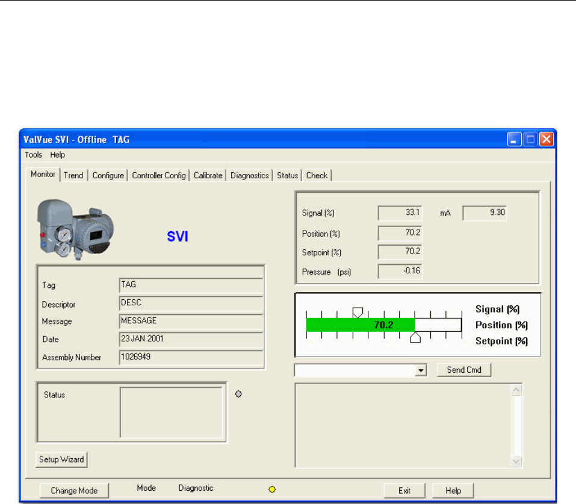The width and height of the screenshot is (576, 504).
Task: Click the green position bar indicator
Action: click(360, 325)
